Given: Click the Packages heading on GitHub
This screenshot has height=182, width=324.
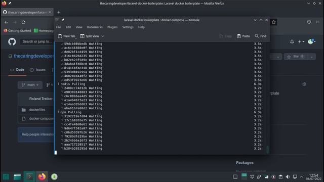Looking at the screenshot, I should [x=245, y=163].
